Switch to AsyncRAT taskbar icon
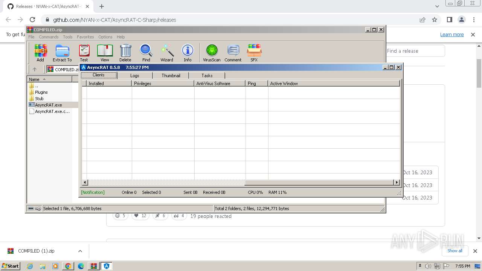482x271 pixels. pyautogui.click(x=106, y=266)
